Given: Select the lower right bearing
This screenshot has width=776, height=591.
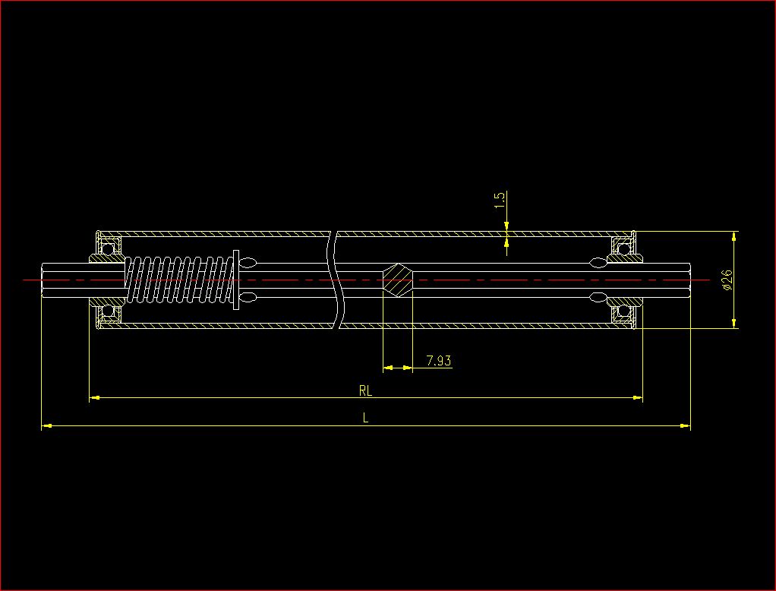Looking at the screenshot, I should click(624, 312).
